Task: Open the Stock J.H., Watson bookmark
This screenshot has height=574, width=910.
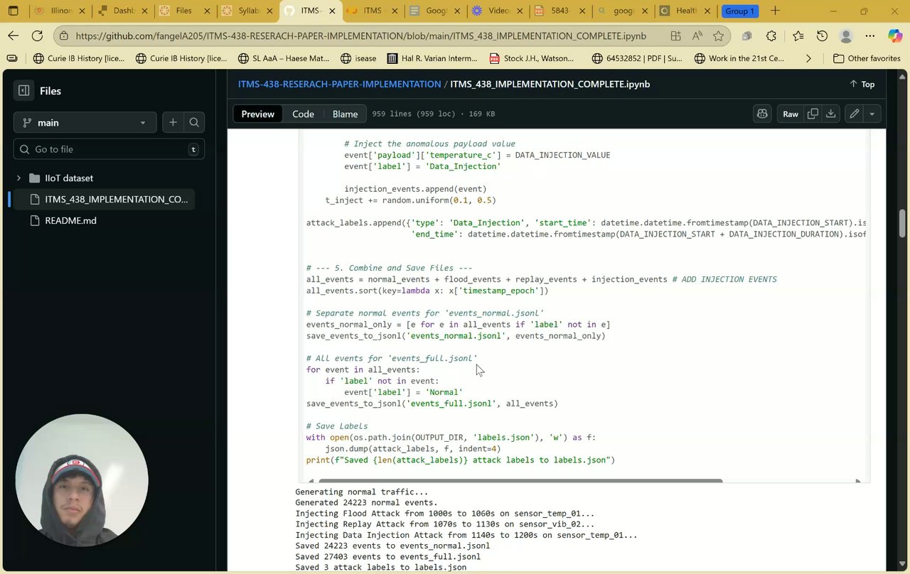Action: coord(532,58)
